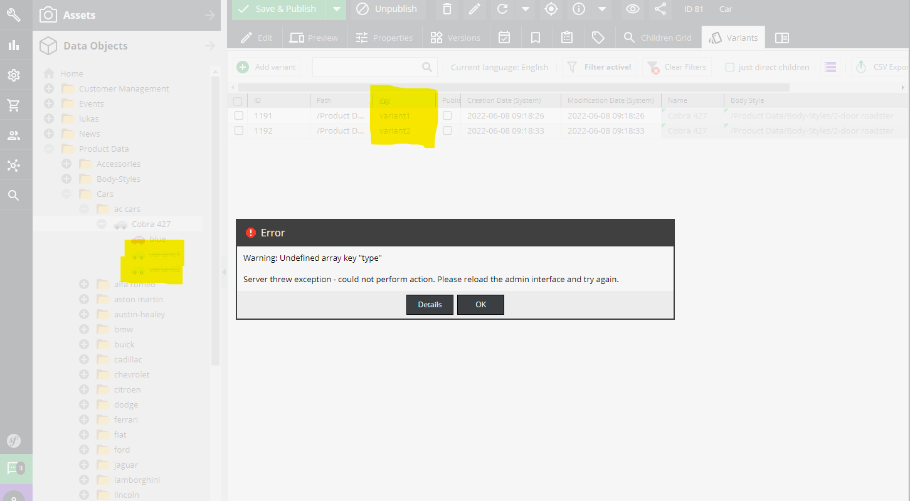The image size is (910, 501).
Task: Expand the Accessories folder
Action: [x=66, y=164]
